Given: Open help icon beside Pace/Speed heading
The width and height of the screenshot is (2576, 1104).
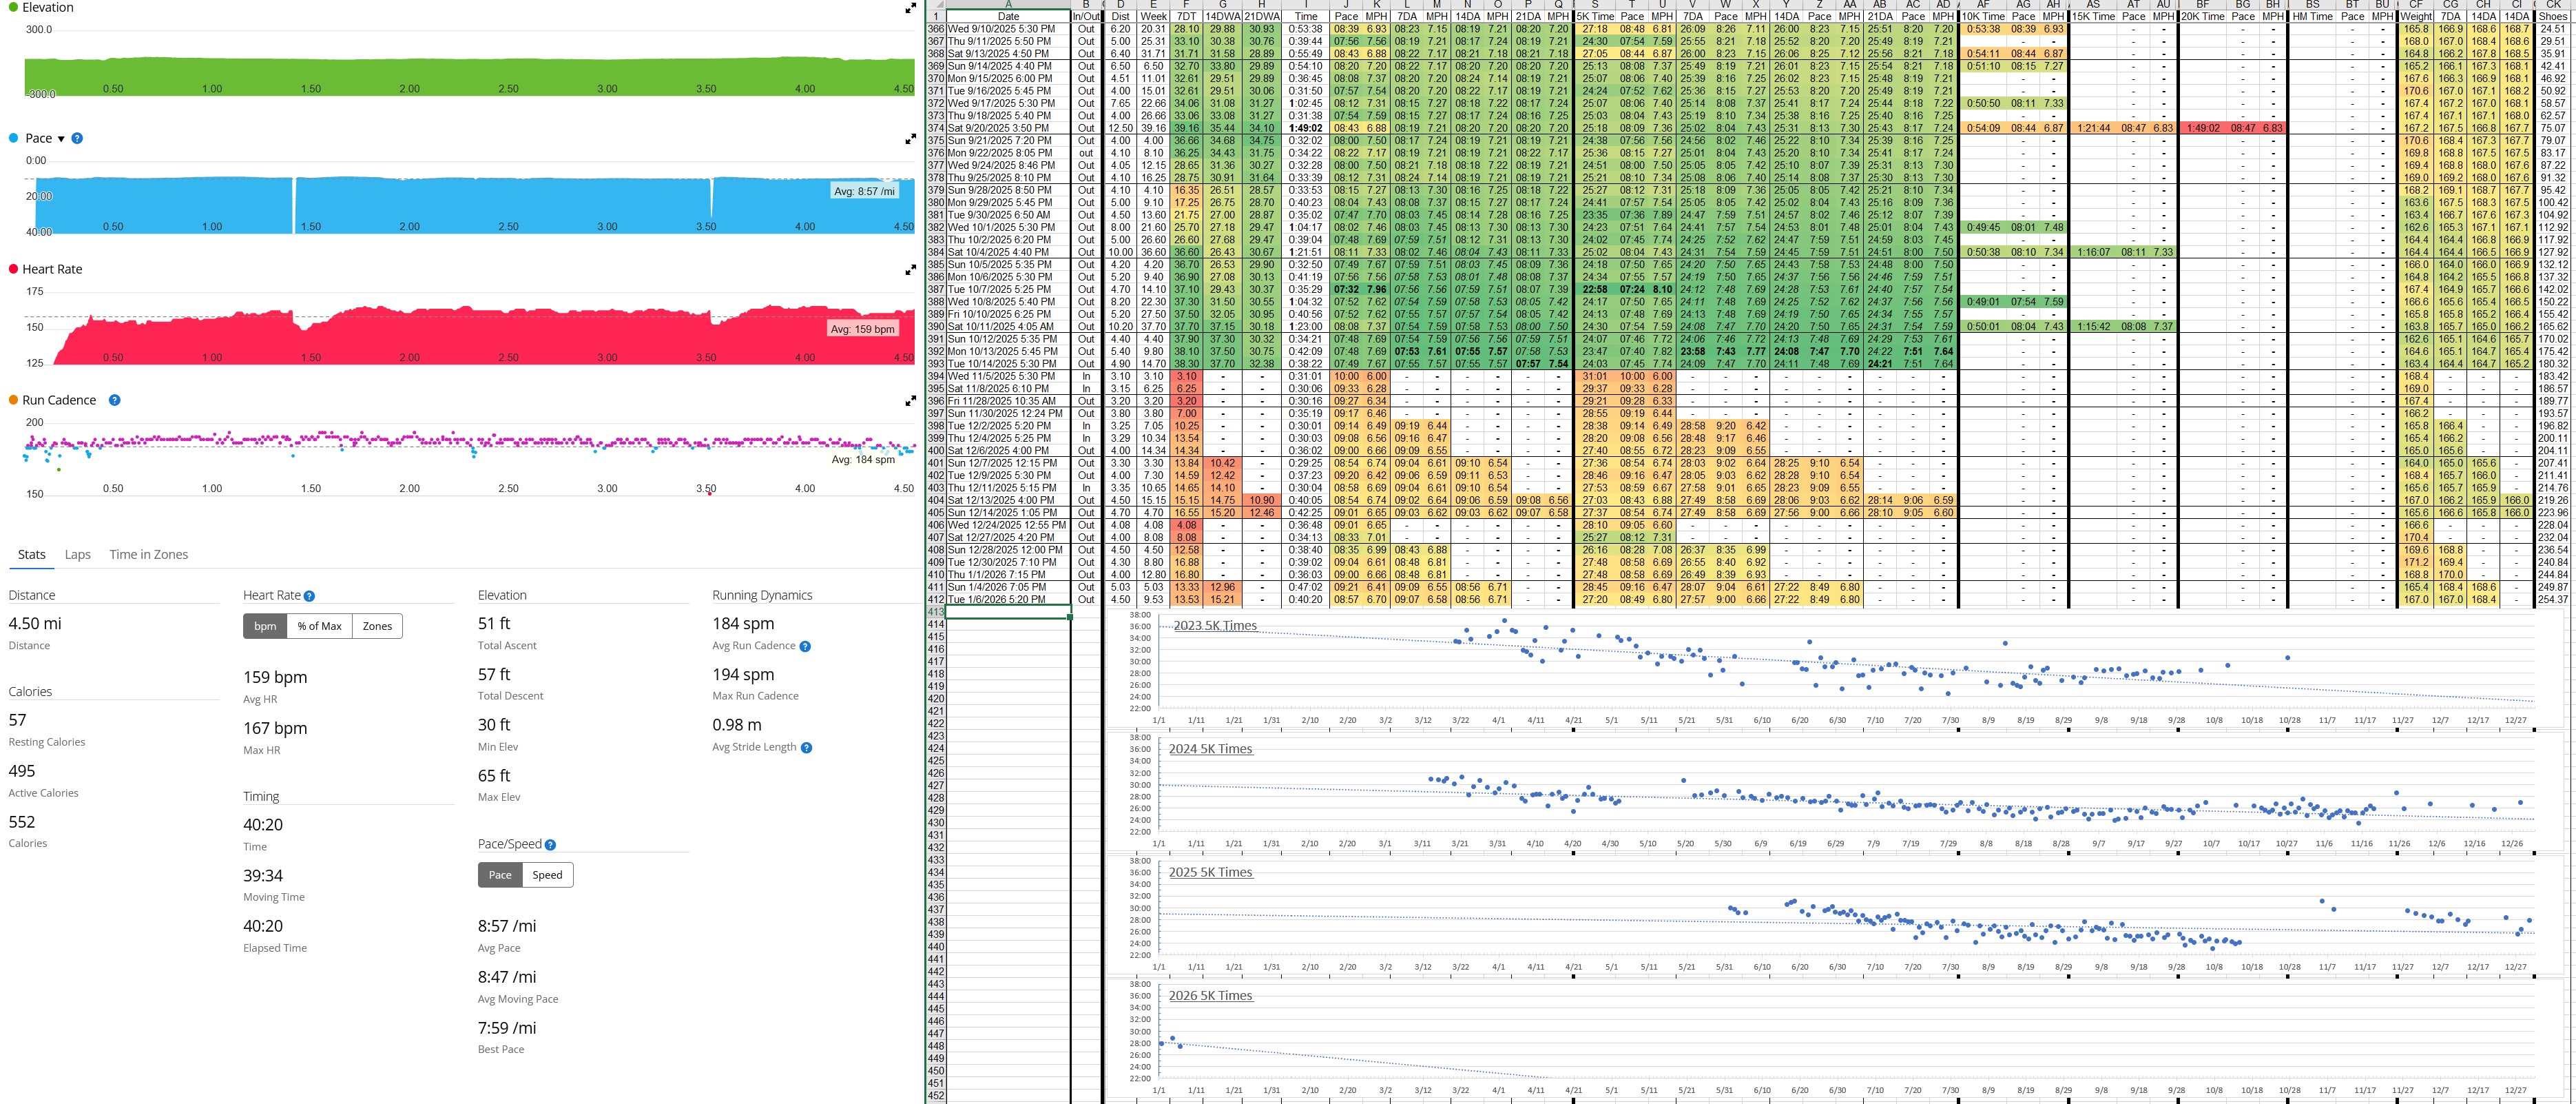Looking at the screenshot, I should click(x=550, y=845).
